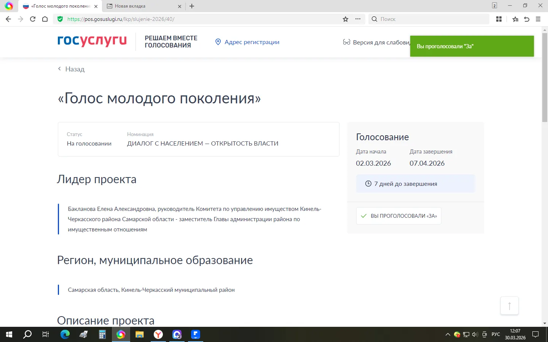Launch Microsoft Edge from taskbar
The image size is (548, 342).
(65, 334)
